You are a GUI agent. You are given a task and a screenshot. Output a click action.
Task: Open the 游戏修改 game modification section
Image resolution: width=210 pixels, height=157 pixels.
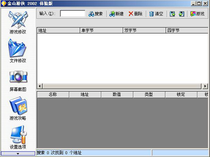[18, 22]
